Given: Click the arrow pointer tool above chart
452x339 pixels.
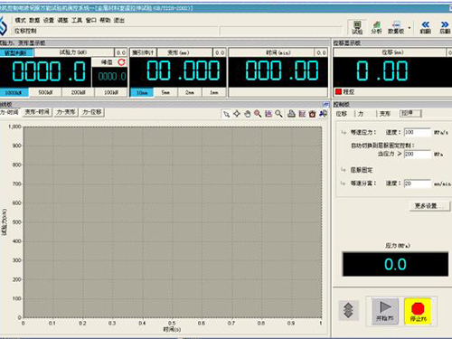Looking at the screenshot, I should click(226, 114).
